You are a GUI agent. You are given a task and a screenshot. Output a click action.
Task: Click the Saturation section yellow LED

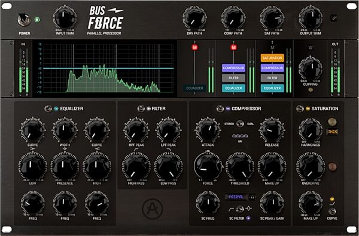[x=308, y=109]
